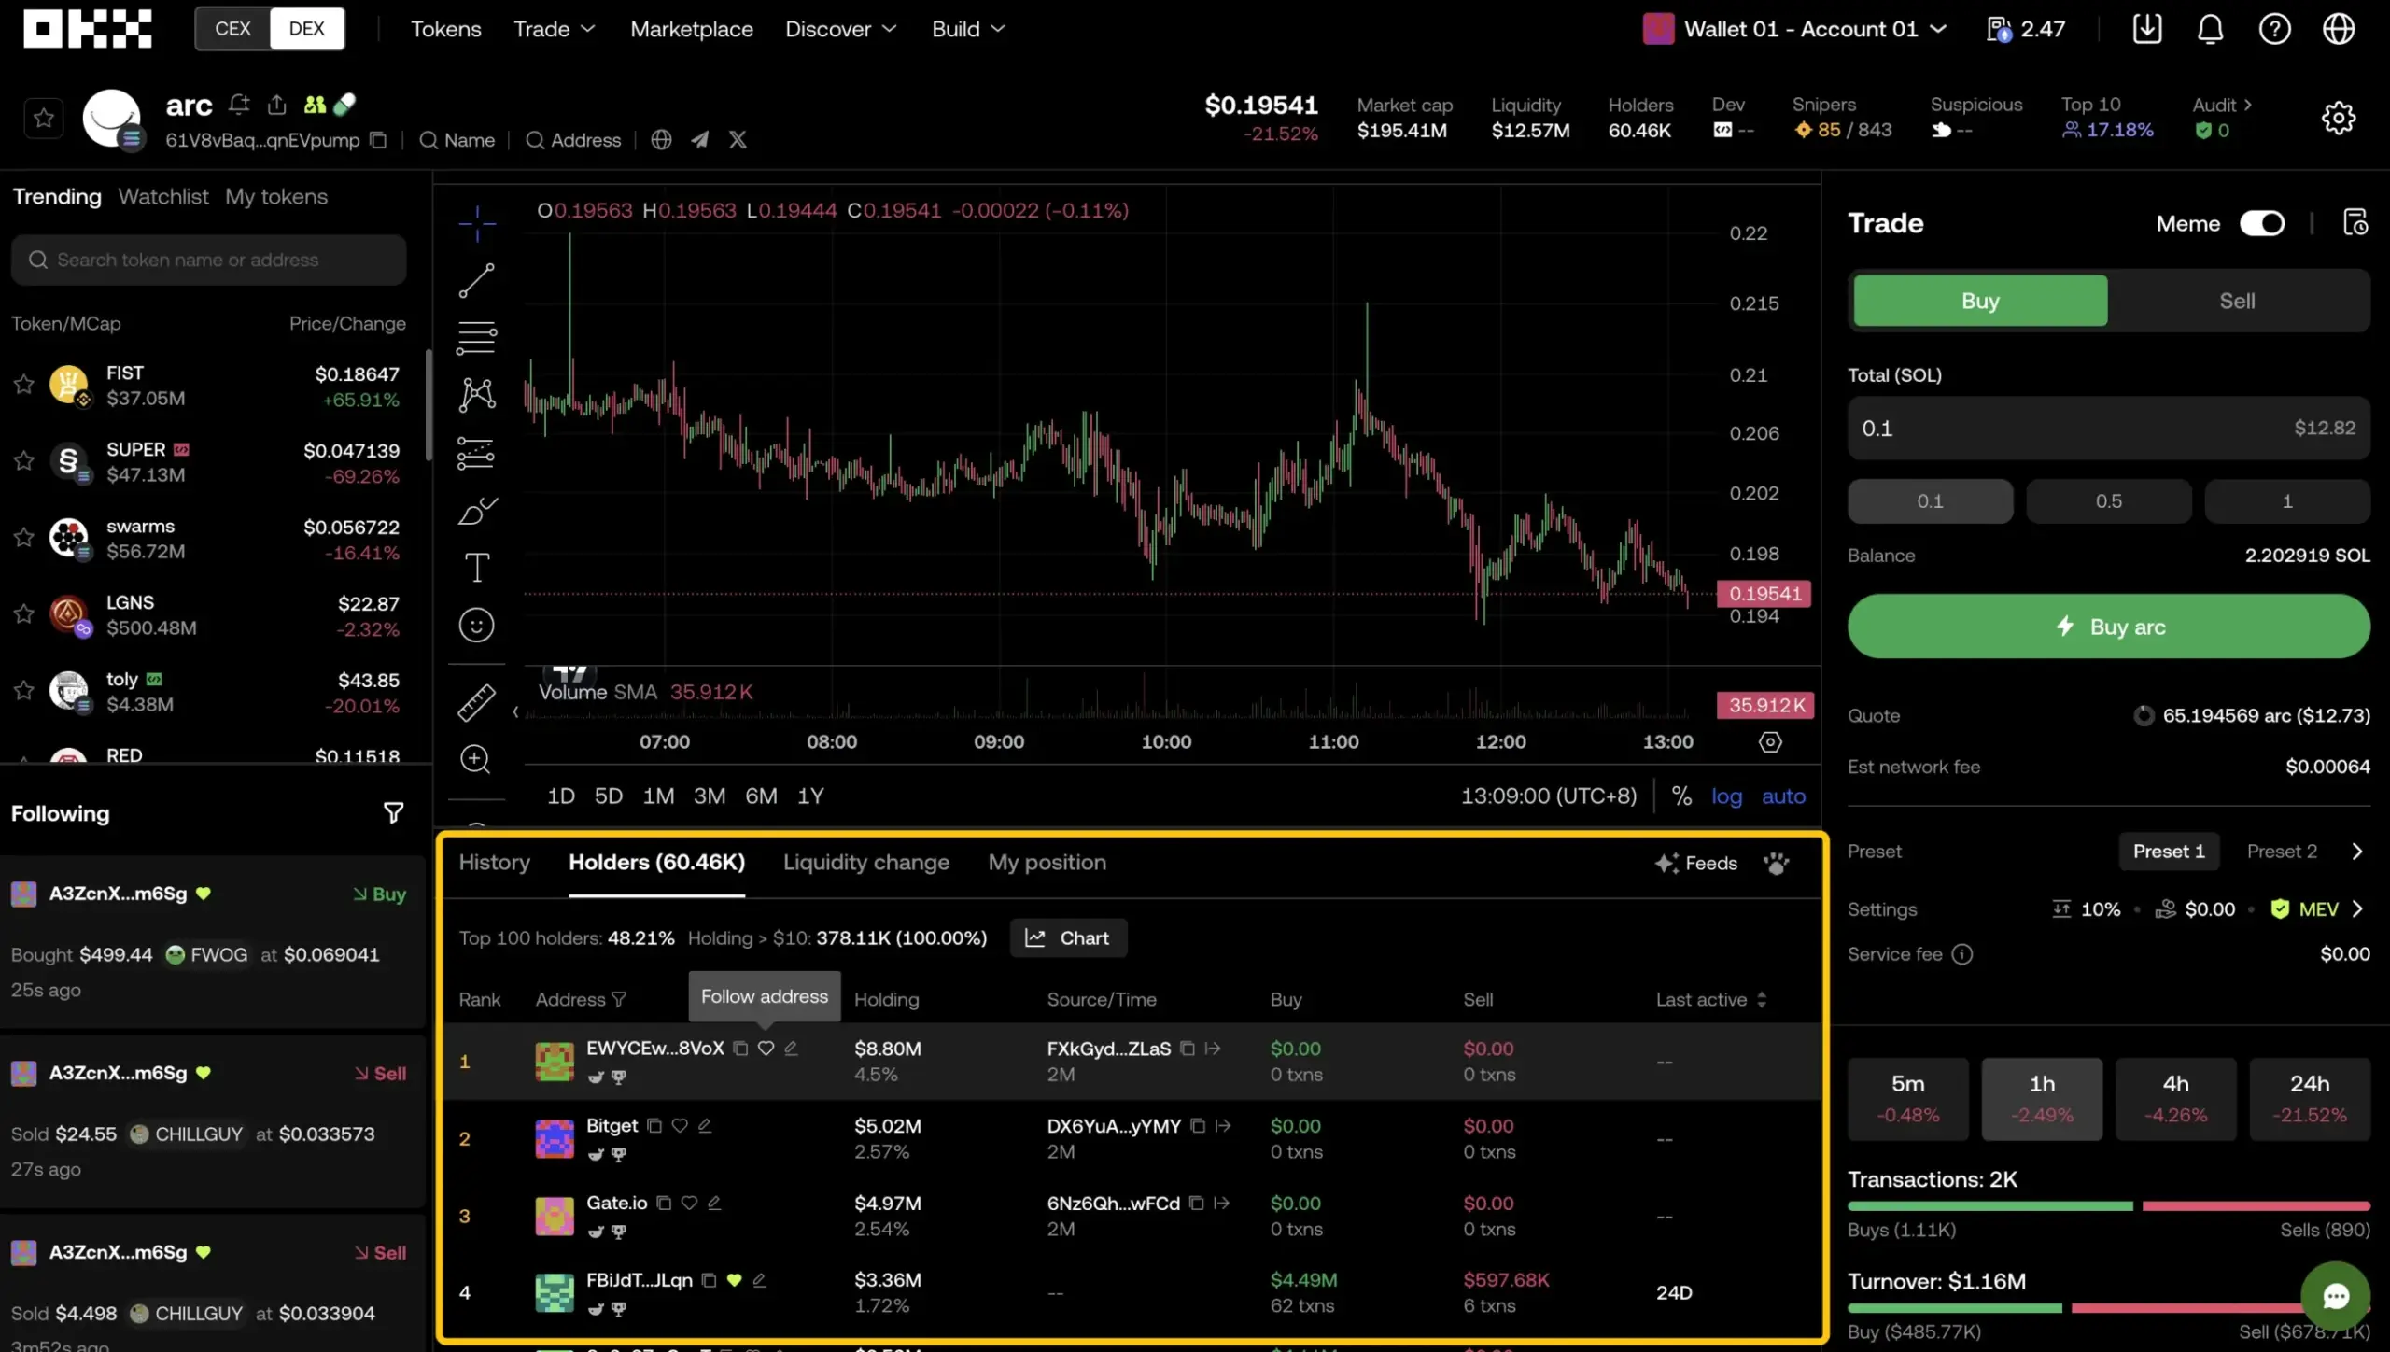Select the crosshair cursor tool on the chart

point(476,222)
